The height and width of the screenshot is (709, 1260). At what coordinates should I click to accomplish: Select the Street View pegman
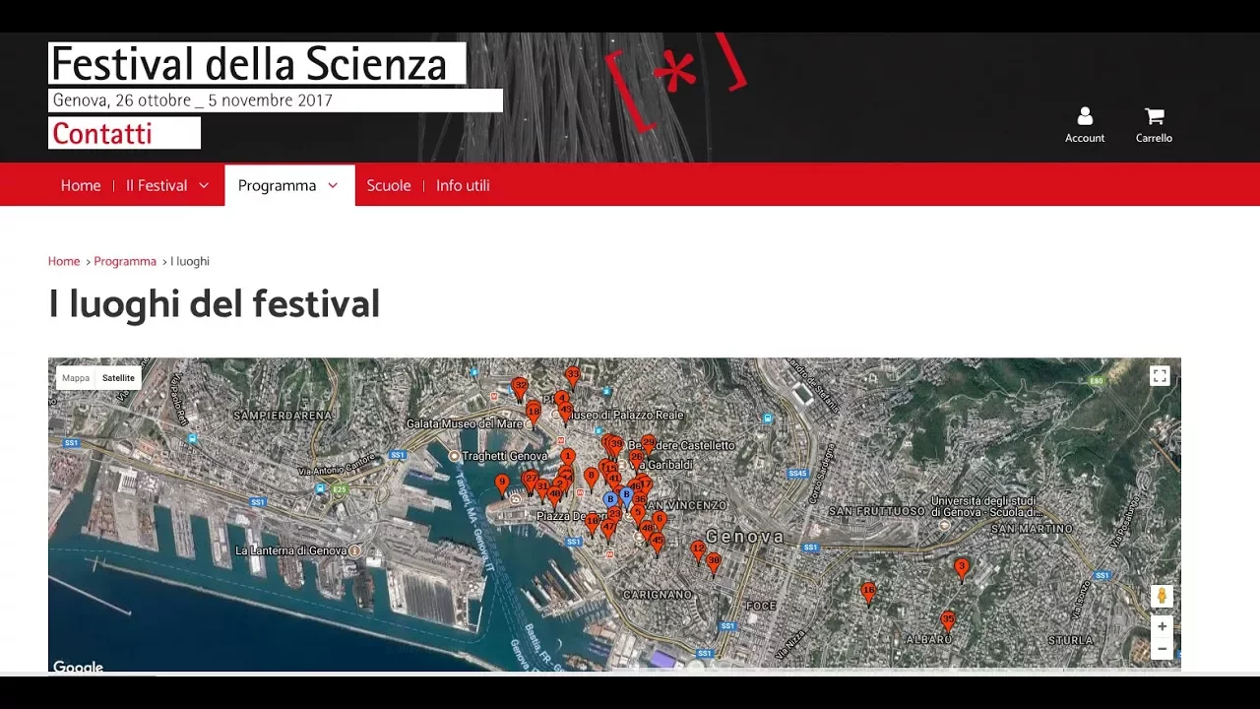click(x=1162, y=597)
